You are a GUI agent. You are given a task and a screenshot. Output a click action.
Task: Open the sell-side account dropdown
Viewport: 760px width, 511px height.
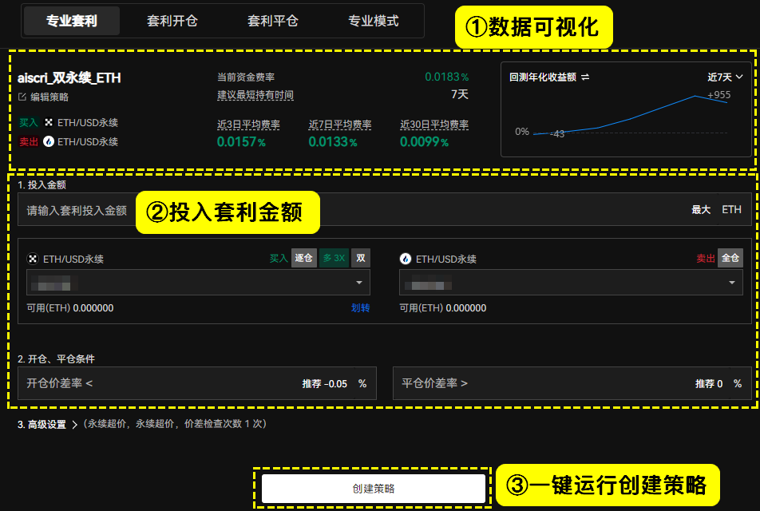point(571,282)
